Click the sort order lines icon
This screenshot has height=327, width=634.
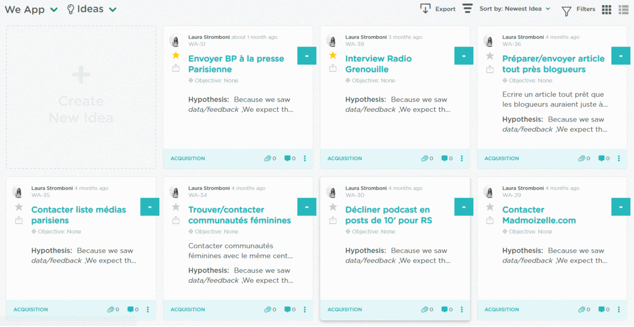tap(468, 9)
